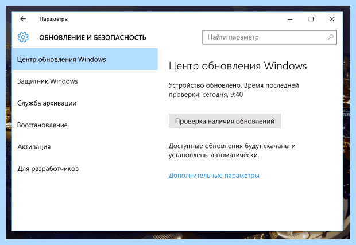Select Центр обновления Windows in sidebar
The image size is (356, 245).
coord(85,59)
